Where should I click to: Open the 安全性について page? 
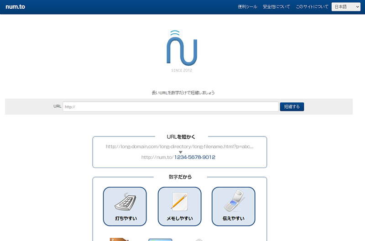276,7
